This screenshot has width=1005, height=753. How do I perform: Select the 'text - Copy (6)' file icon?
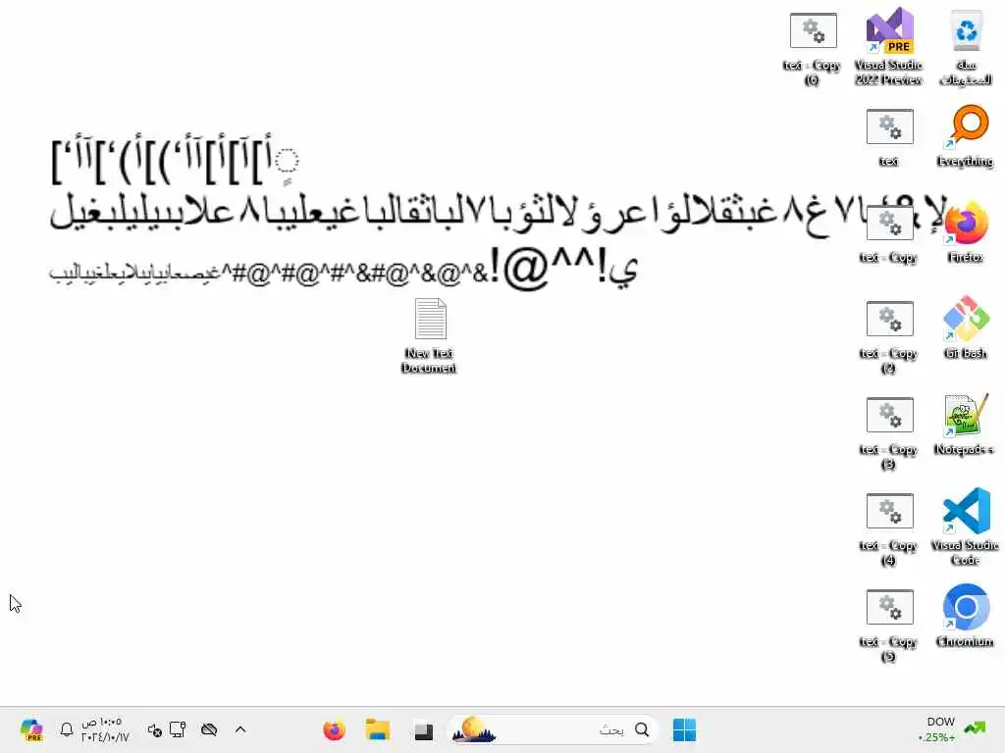813,49
